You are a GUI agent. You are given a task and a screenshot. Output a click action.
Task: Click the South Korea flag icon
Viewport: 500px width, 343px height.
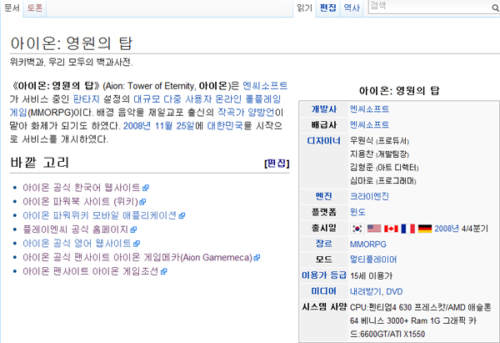[x=357, y=229]
